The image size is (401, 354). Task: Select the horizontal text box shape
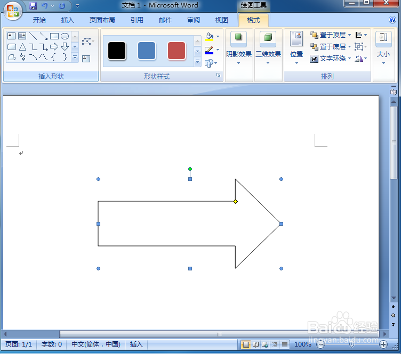click(12, 36)
